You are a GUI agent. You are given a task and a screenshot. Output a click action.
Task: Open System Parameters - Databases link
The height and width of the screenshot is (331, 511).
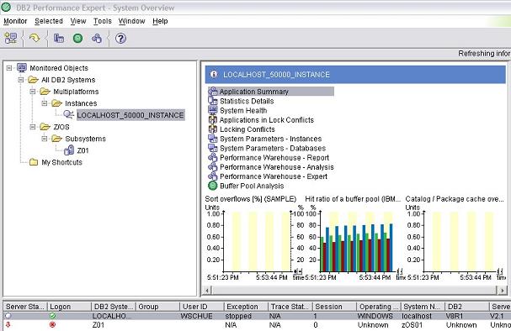point(273,148)
